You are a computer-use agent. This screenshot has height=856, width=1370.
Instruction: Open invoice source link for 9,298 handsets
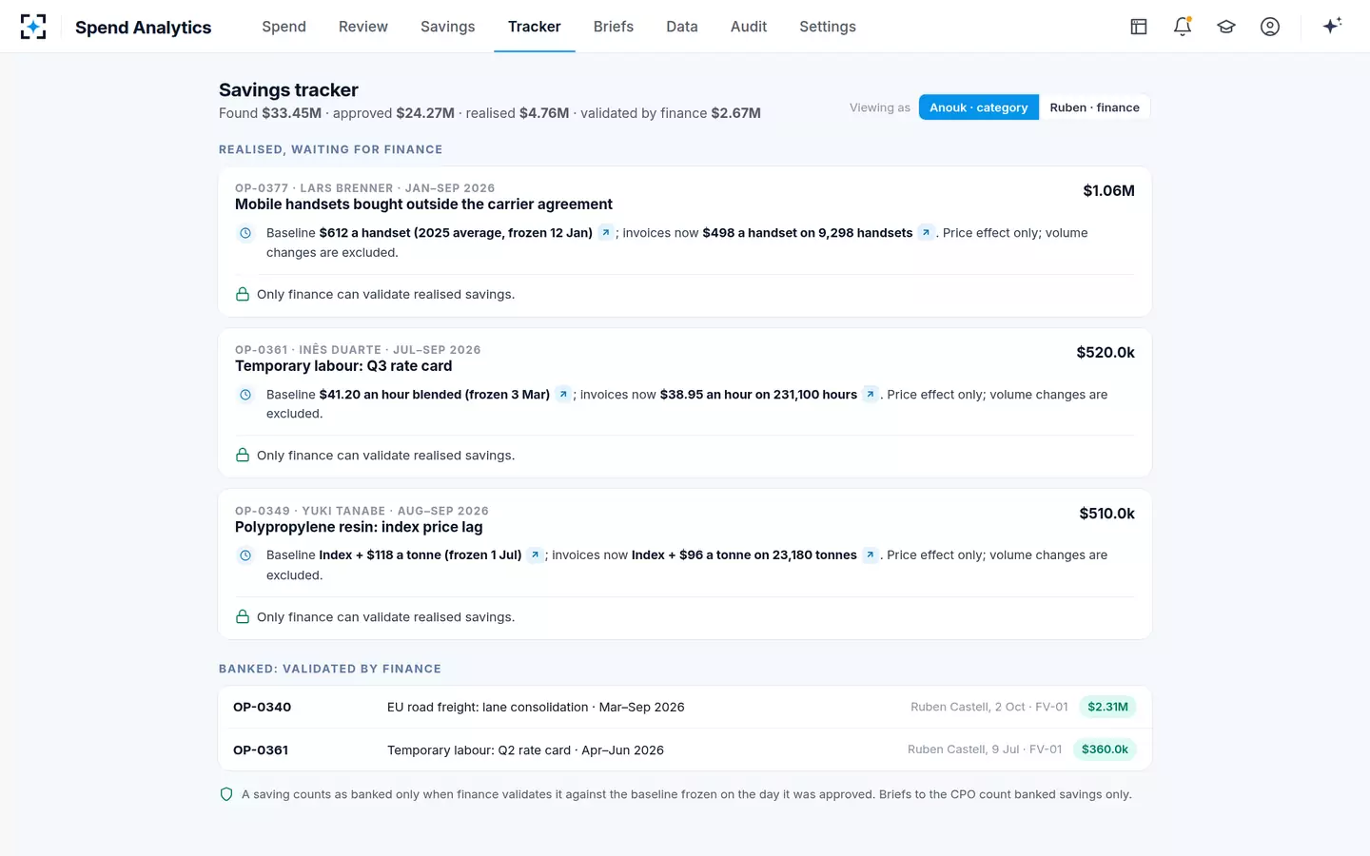coord(926,233)
